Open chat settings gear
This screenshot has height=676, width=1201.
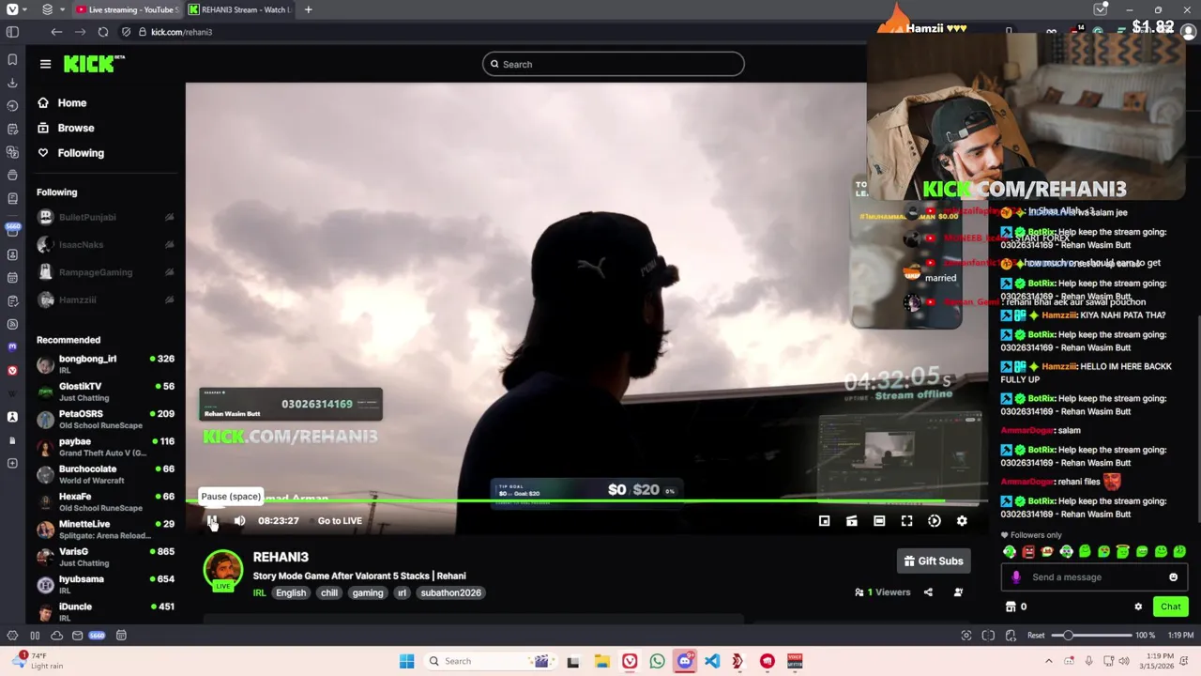pyautogui.click(x=1138, y=607)
